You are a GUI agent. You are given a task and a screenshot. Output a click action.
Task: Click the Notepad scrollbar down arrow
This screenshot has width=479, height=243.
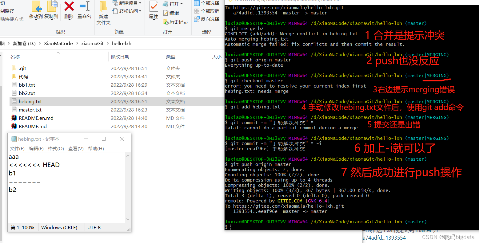click(128, 220)
